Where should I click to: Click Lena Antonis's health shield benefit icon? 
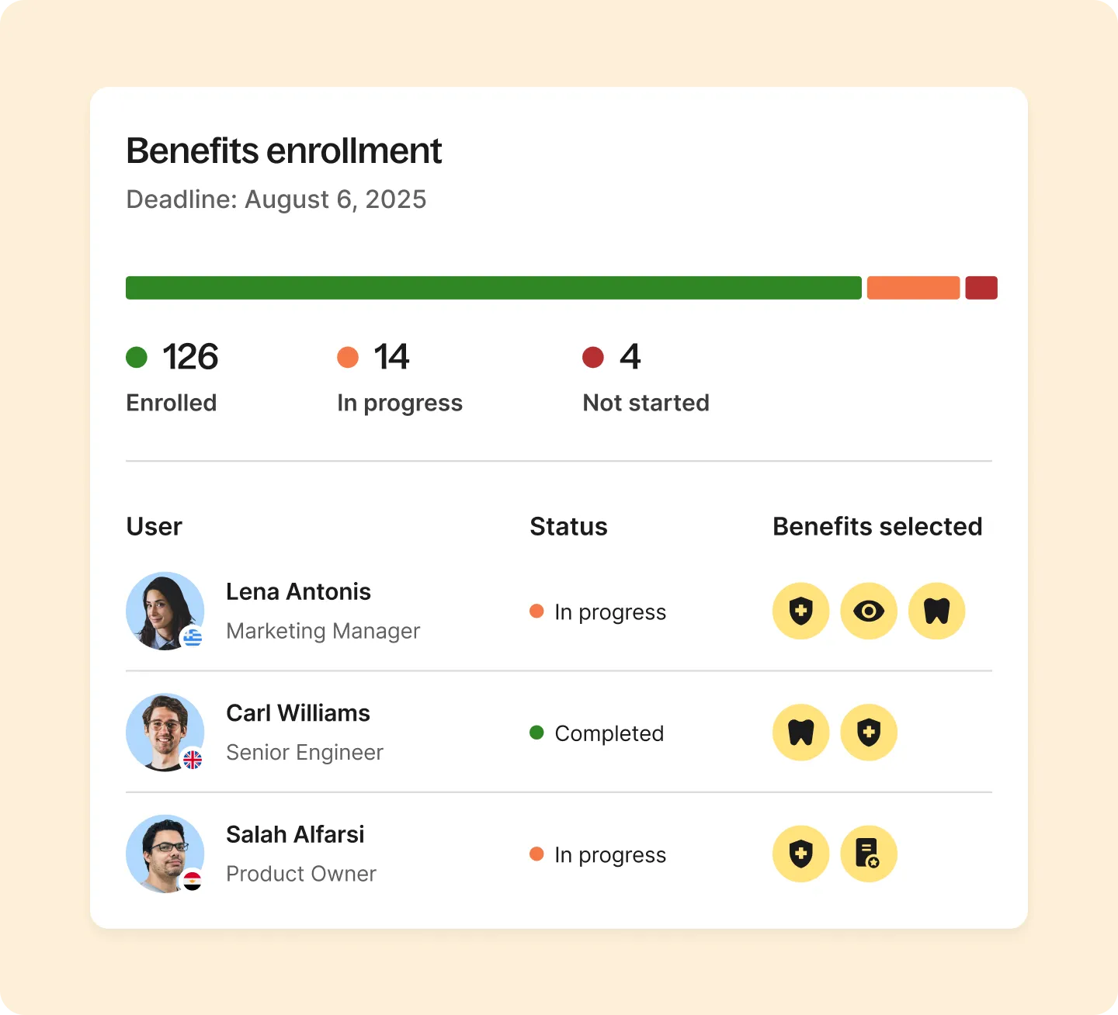tap(800, 611)
